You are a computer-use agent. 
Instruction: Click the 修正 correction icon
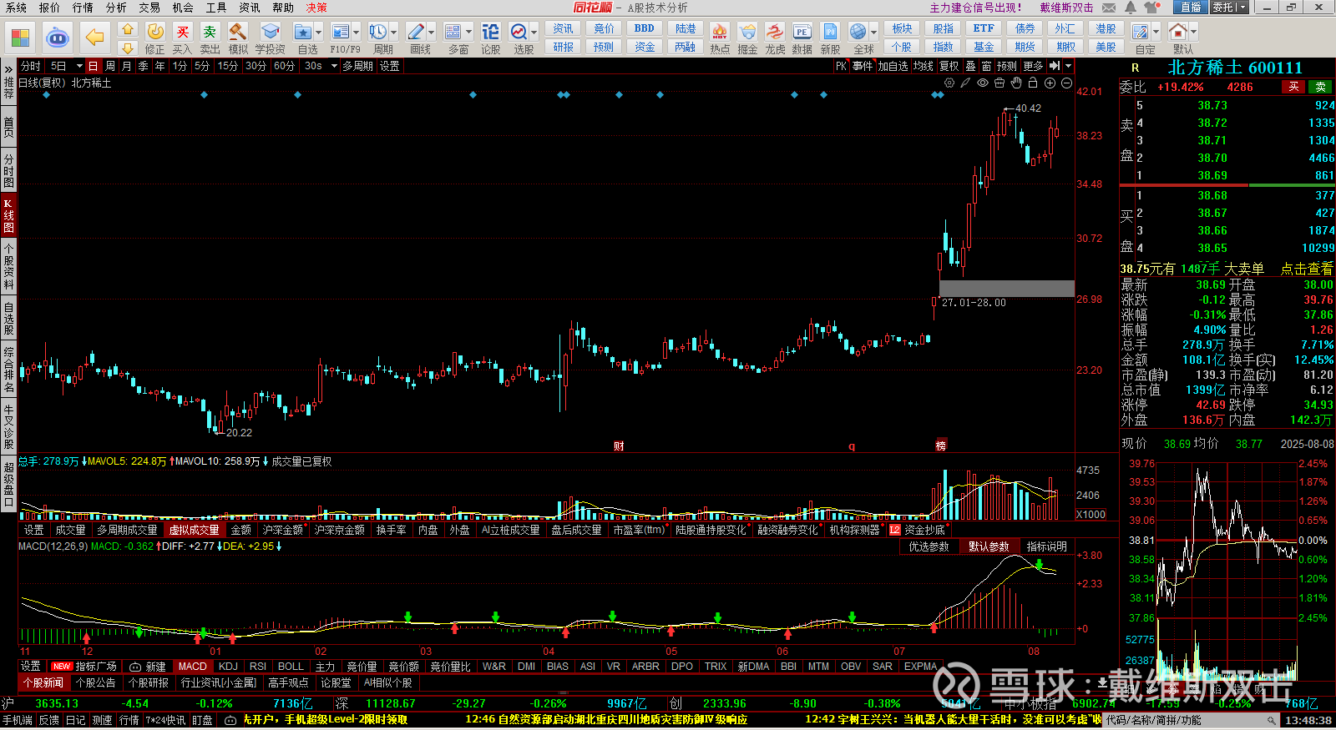(155, 33)
